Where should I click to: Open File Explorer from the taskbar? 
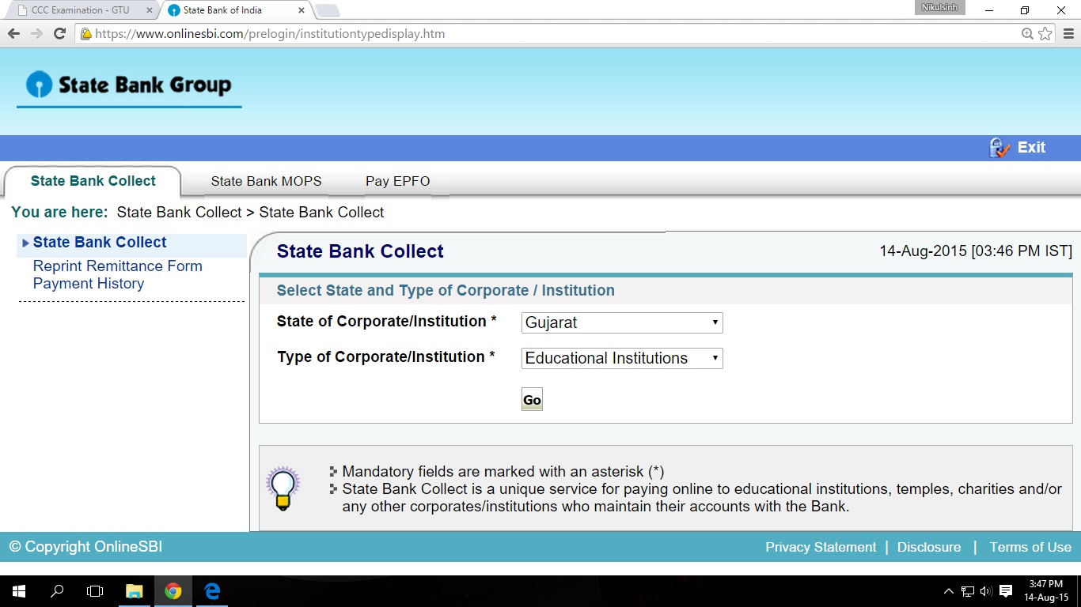(134, 590)
